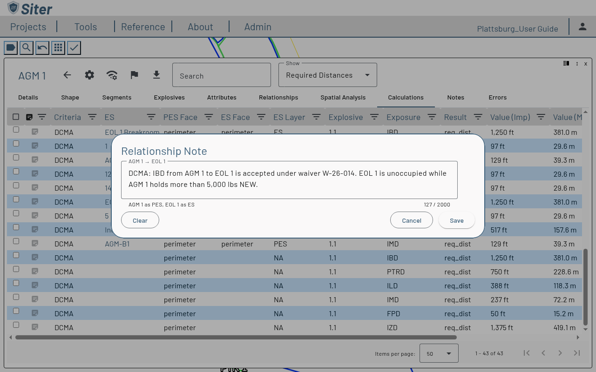Go to the next page of results

(x=560, y=353)
